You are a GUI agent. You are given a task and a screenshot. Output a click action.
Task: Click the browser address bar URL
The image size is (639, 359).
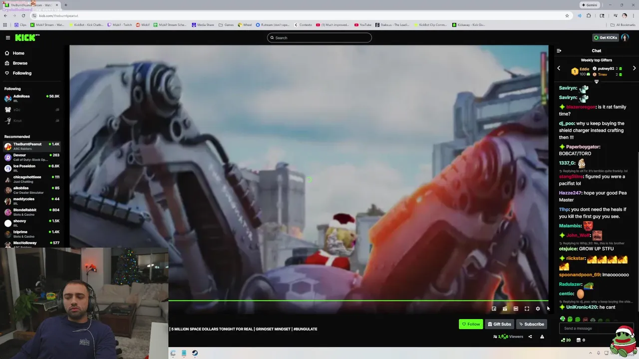(x=58, y=16)
